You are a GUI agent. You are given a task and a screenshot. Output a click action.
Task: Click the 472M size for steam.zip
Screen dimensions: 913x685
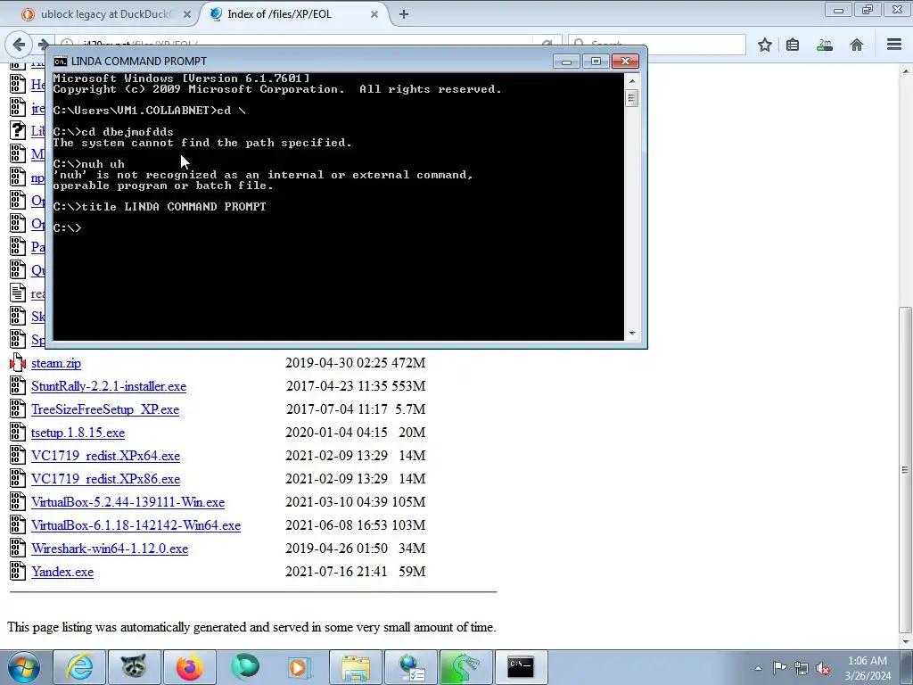point(408,363)
